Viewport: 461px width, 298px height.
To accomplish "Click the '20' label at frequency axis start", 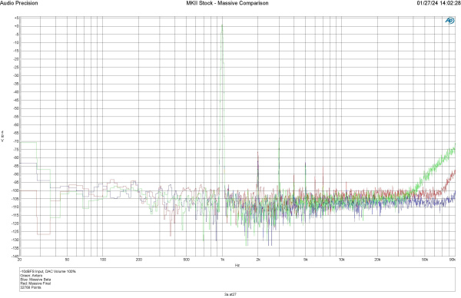I will click(20, 260).
